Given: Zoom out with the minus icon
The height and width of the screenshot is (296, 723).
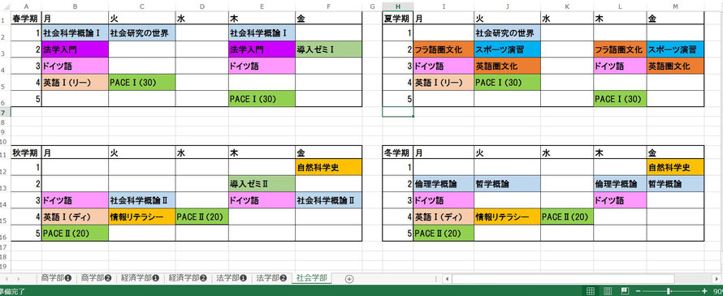Looking at the screenshot, I should 639,291.
